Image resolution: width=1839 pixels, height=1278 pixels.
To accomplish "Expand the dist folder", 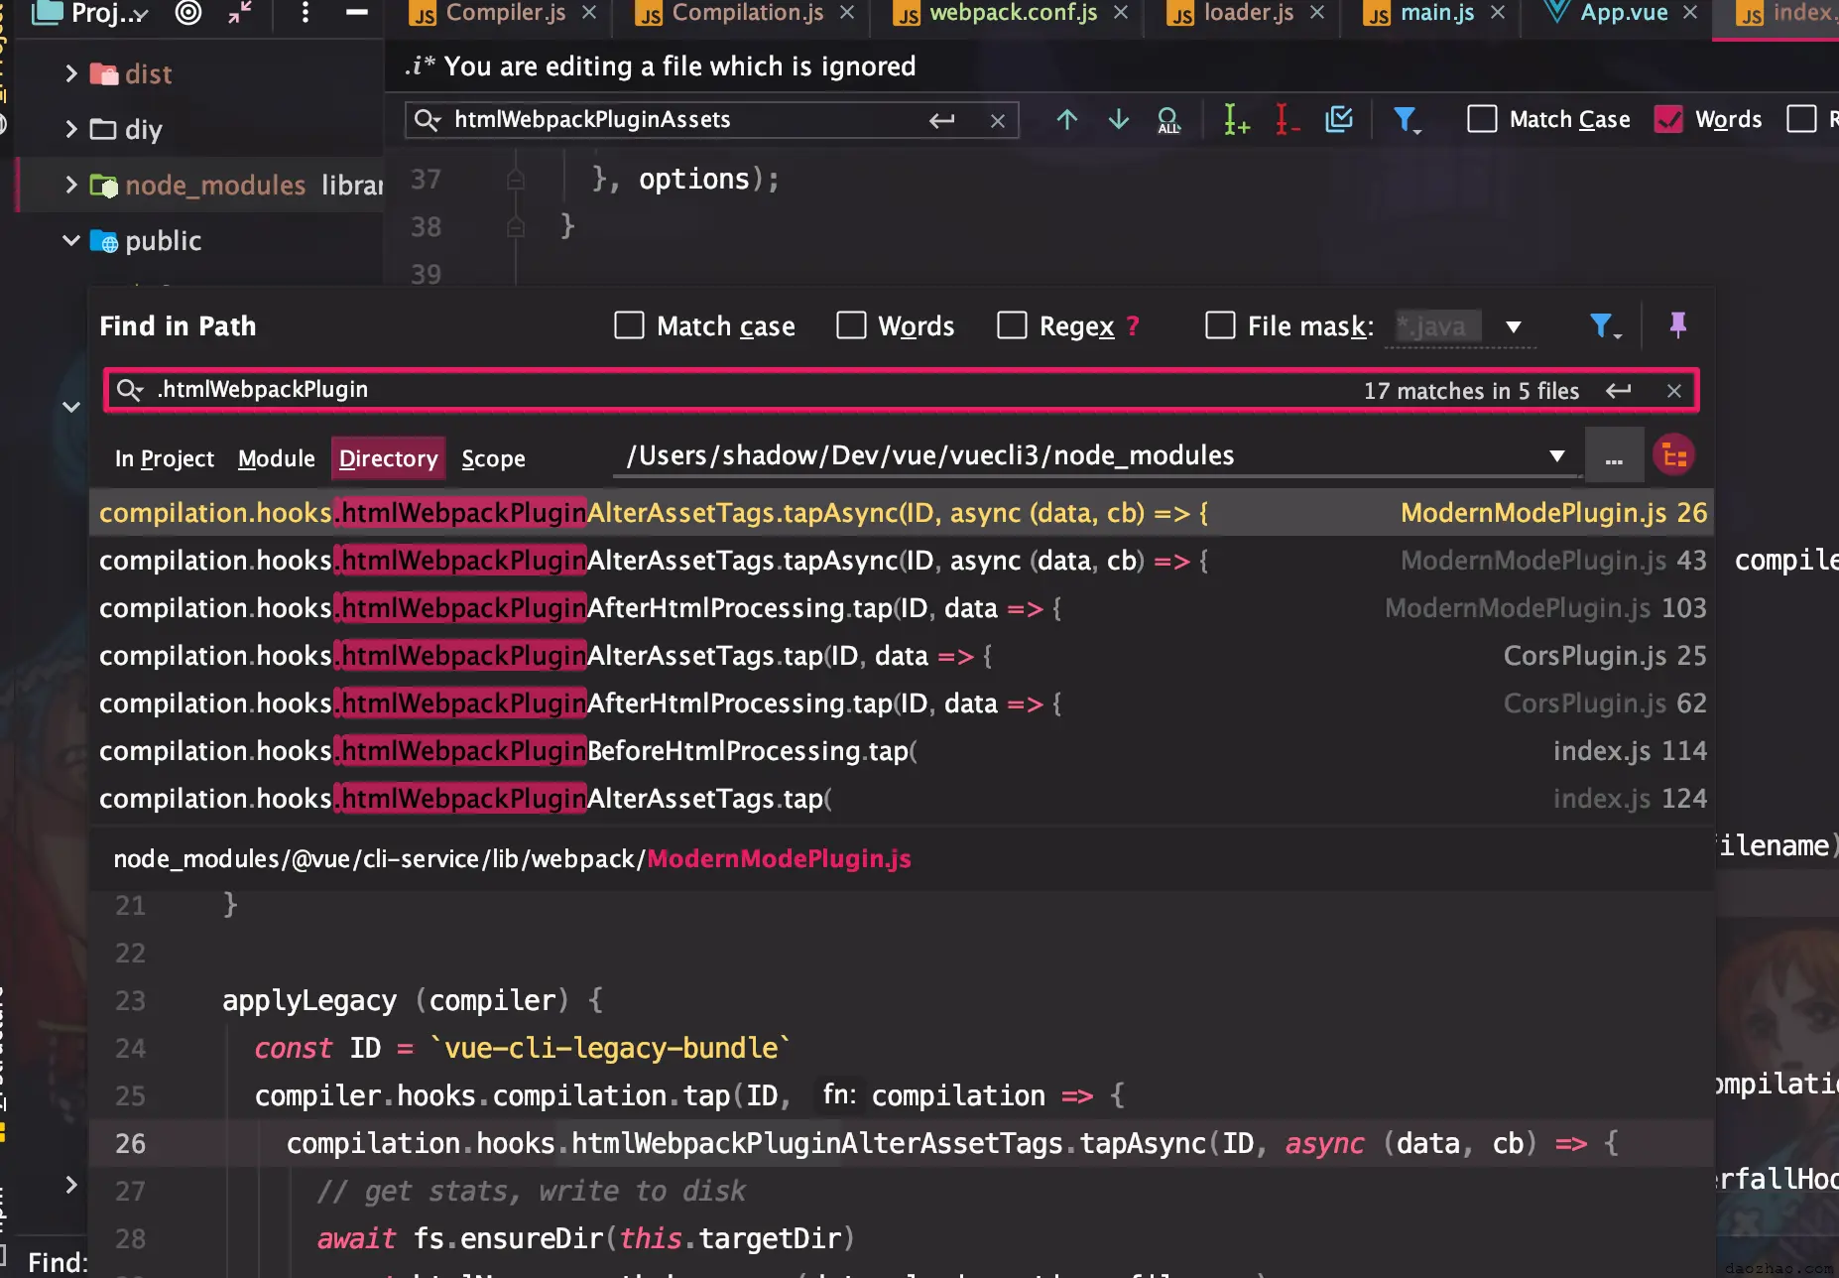I will (70, 73).
